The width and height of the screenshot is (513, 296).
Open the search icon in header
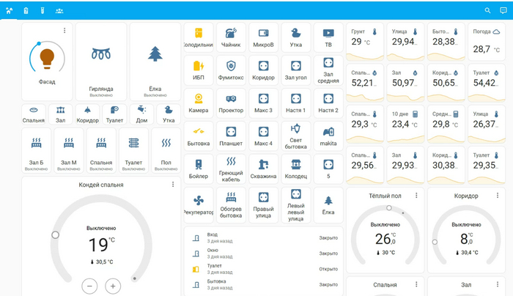(488, 10)
